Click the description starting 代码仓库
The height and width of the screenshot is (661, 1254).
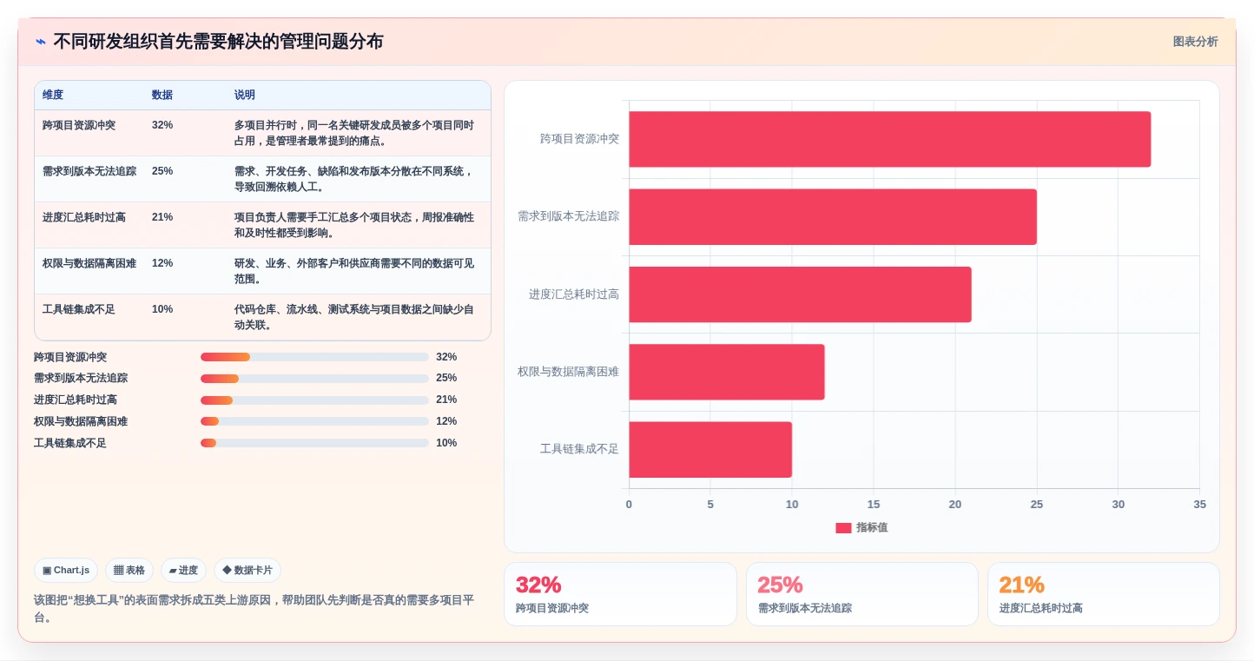354,317
